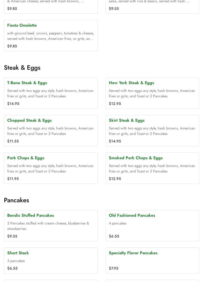
Task: Click the Steak & Eggs section heading
Action: (x=22, y=68)
